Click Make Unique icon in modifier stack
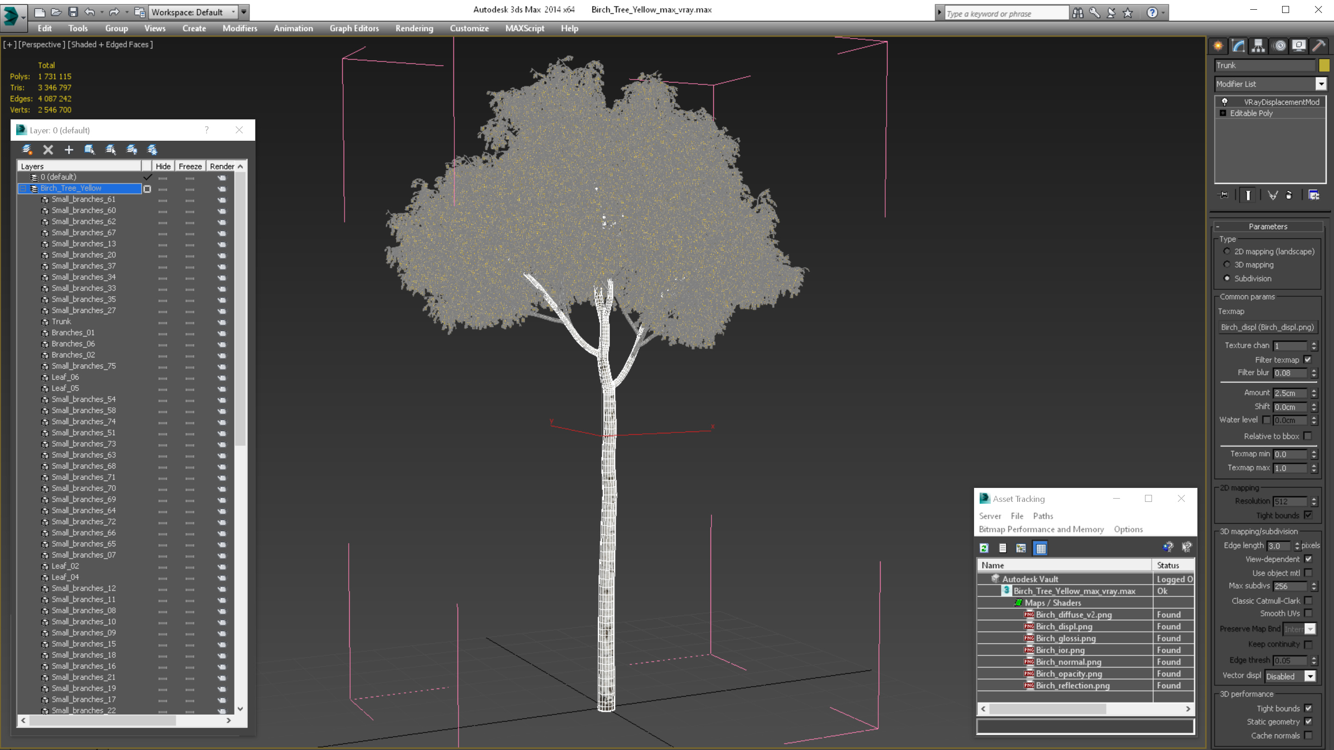The height and width of the screenshot is (750, 1334). [x=1272, y=195]
